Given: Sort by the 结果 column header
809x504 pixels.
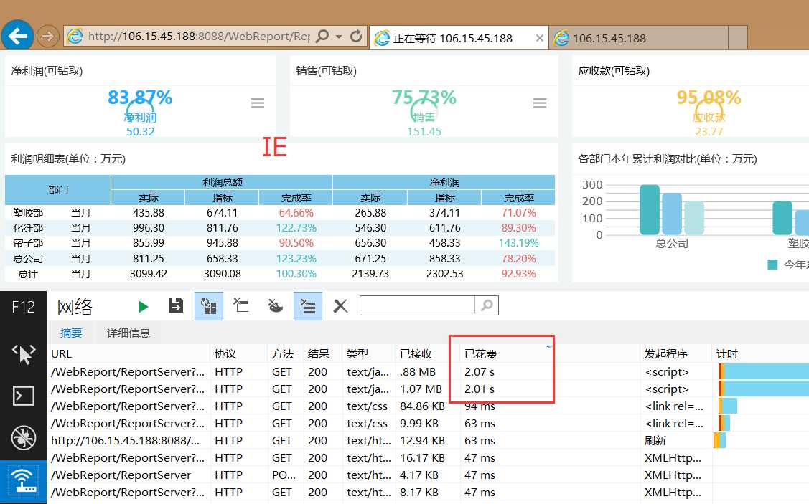Looking at the screenshot, I should click(x=322, y=354).
